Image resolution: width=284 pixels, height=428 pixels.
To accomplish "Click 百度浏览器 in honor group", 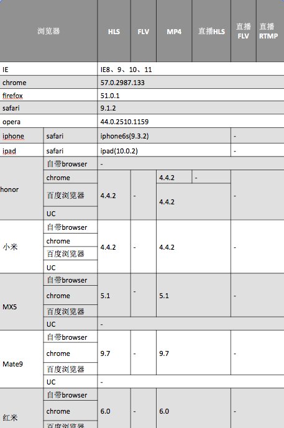I will tap(70, 195).
